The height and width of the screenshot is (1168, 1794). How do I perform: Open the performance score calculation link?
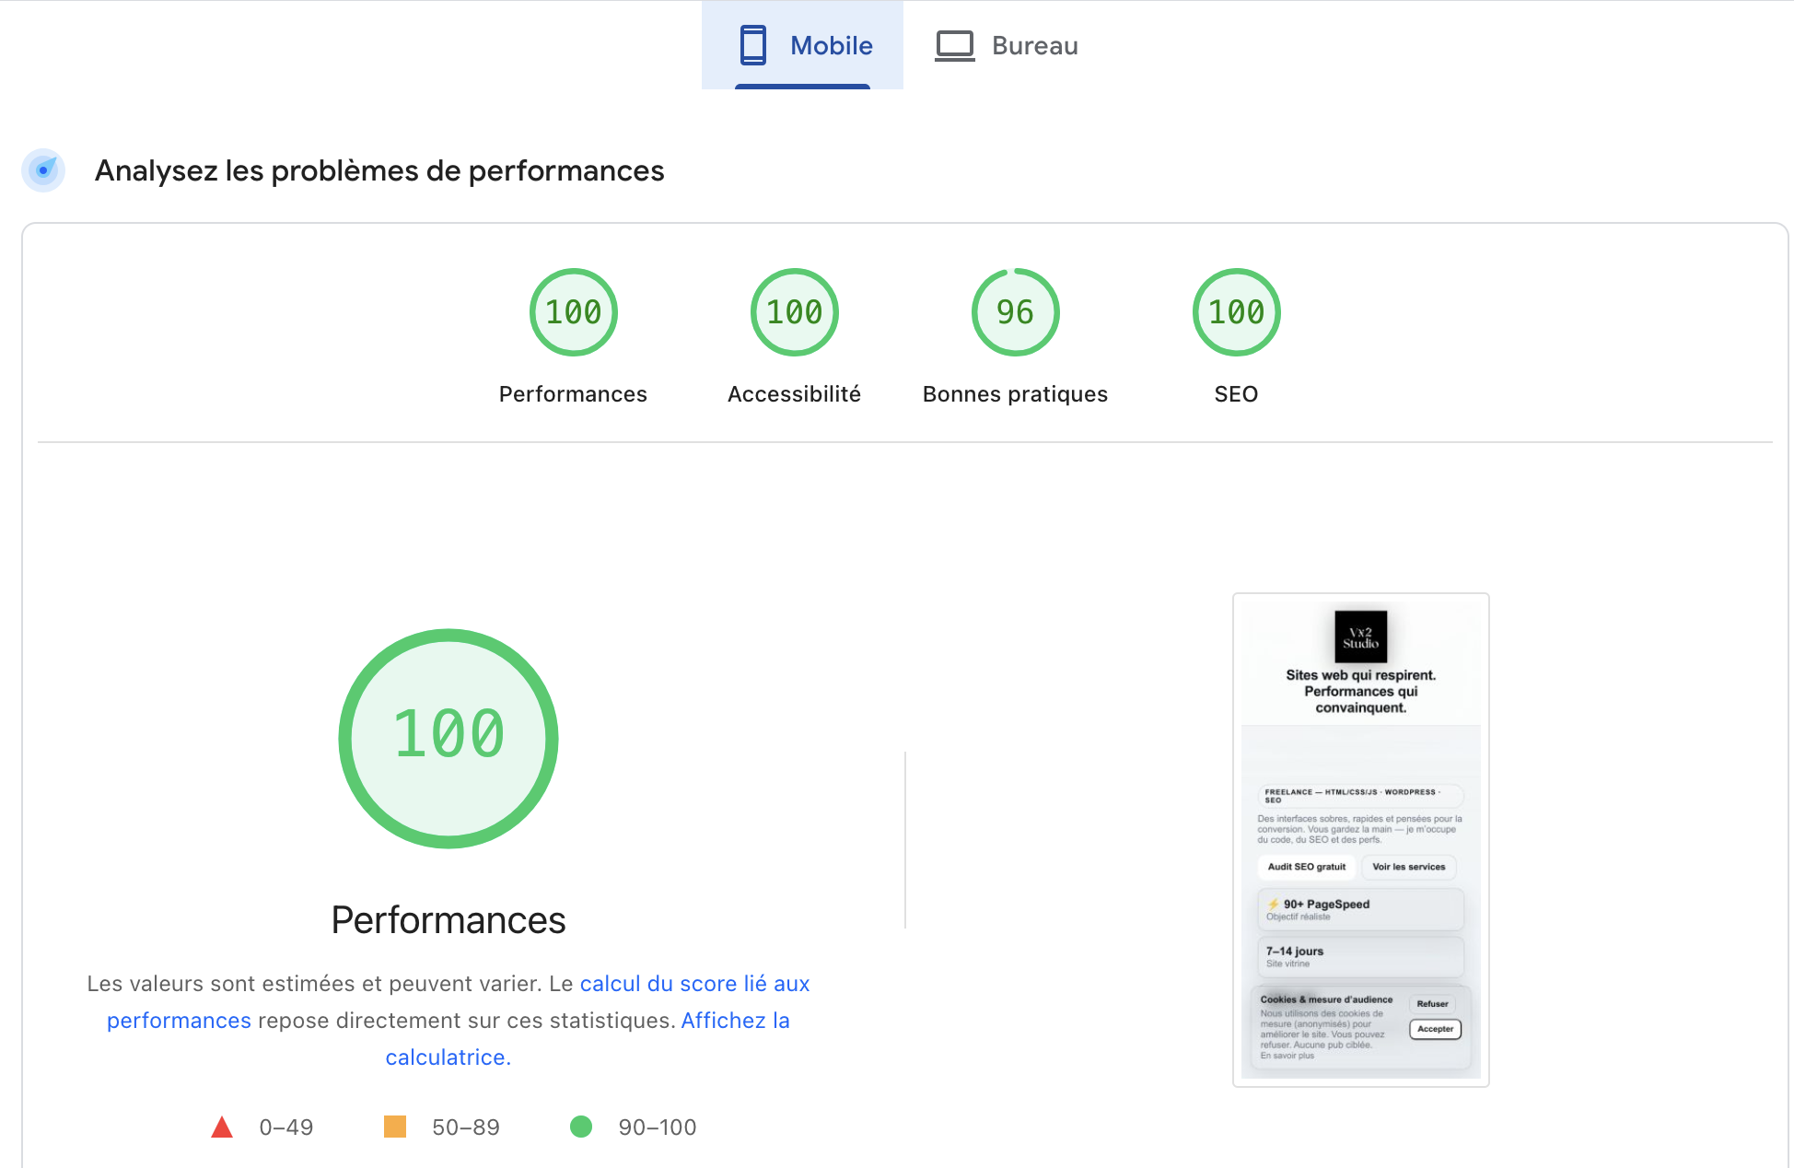click(x=694, y=984)
